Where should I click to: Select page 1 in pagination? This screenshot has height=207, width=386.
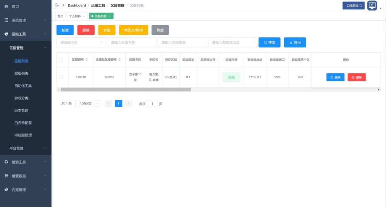(118, 104)
